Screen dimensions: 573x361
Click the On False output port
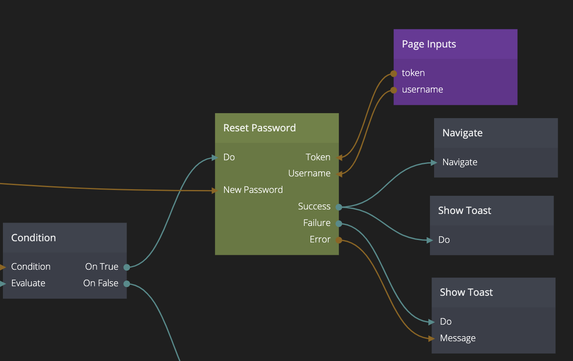(x=127, y=284)
